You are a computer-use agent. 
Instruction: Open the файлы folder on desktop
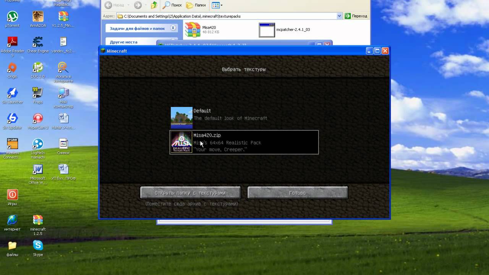click(x=12, y=249)
